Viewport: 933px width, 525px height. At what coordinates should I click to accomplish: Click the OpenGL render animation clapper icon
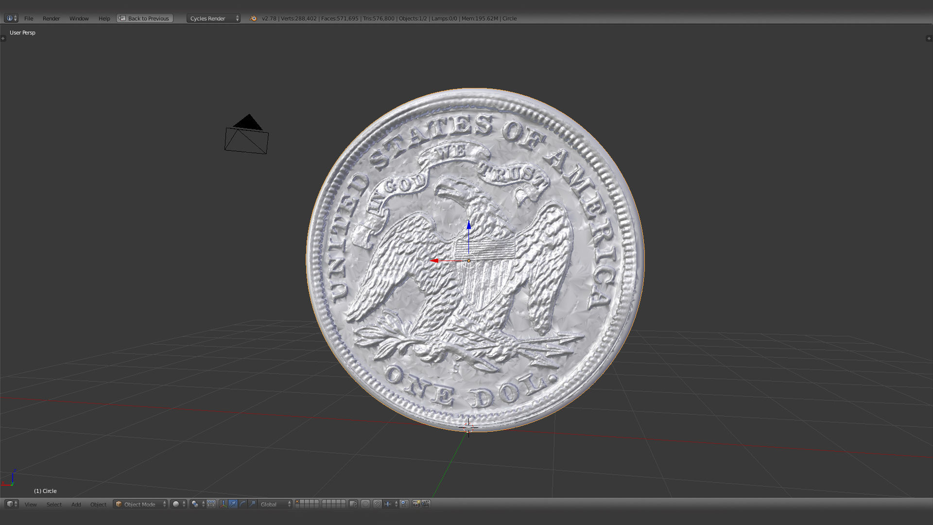[x=426, y=504]
